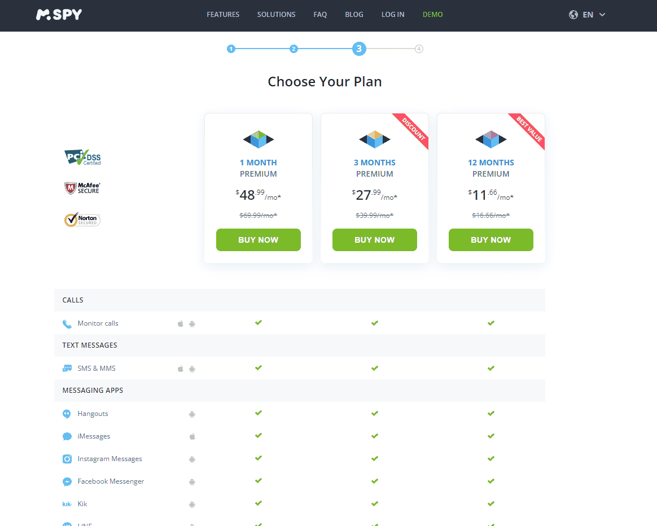Click the Instagram Messages icon
This screenshot has width=657, height=526.
pyautogui.click(x=67, y=459)
